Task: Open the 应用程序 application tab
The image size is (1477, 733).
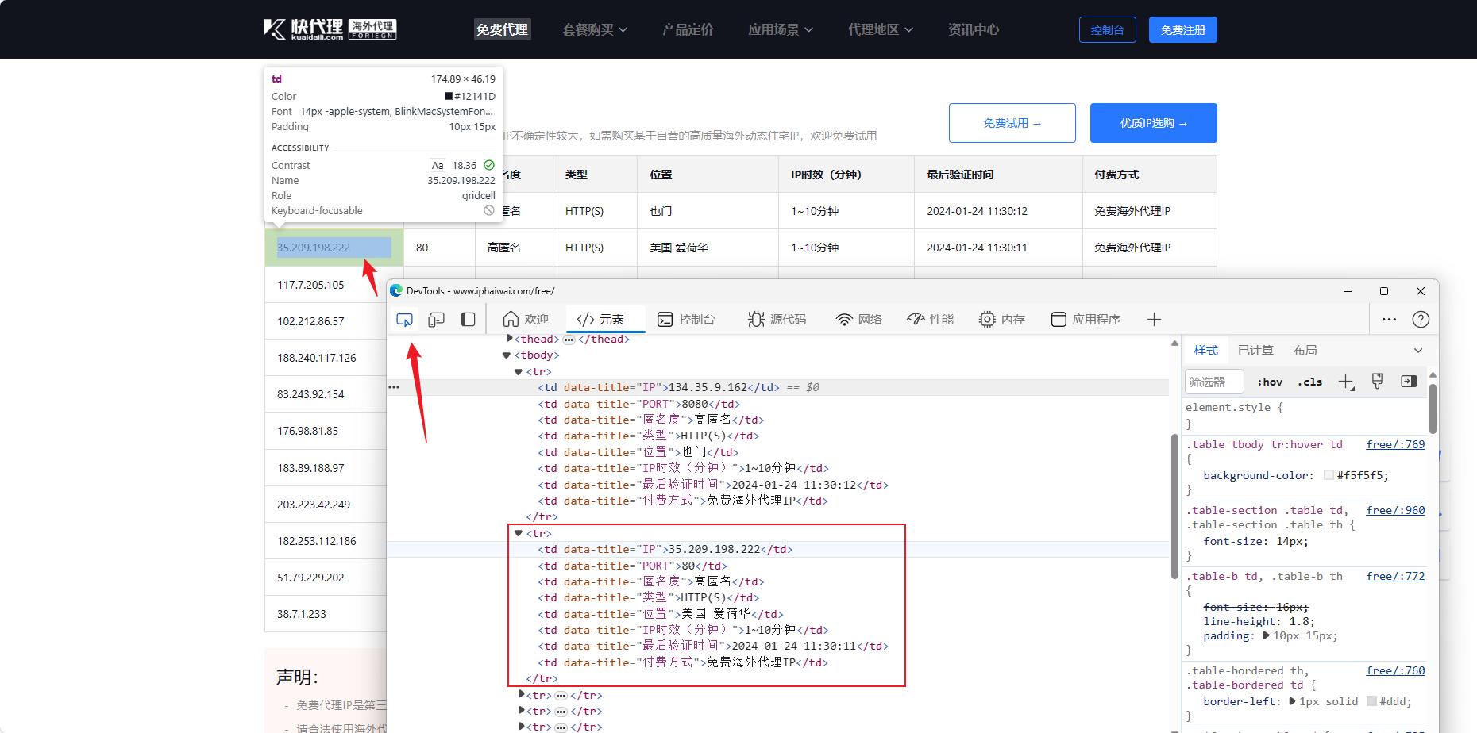Action: [x=1086, y=319]
